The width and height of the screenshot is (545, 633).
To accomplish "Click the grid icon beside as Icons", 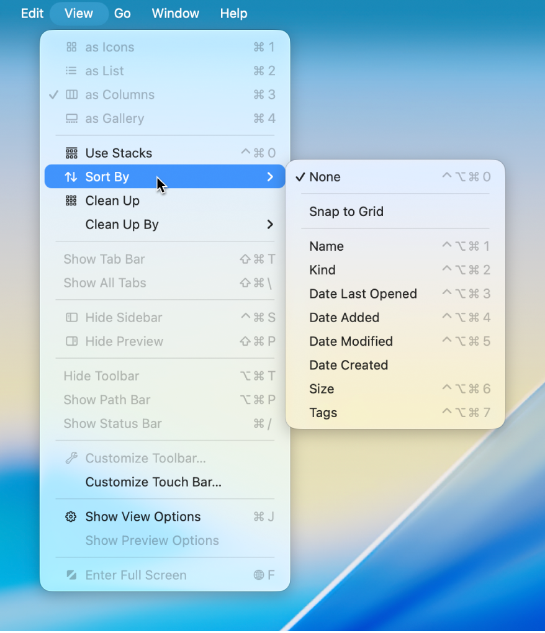I will [71, 47].
